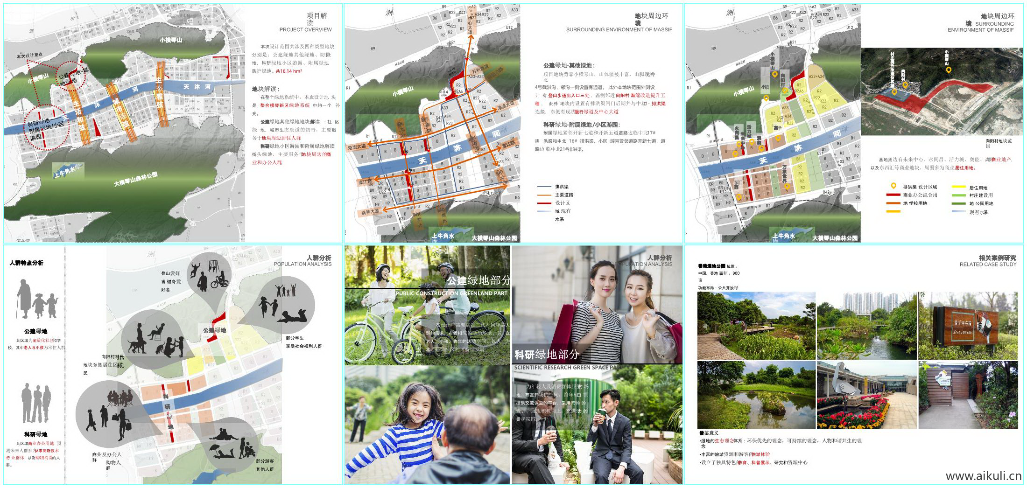Click the 香港湿地公园 title

pyautogui.click(x=711, y=266)
